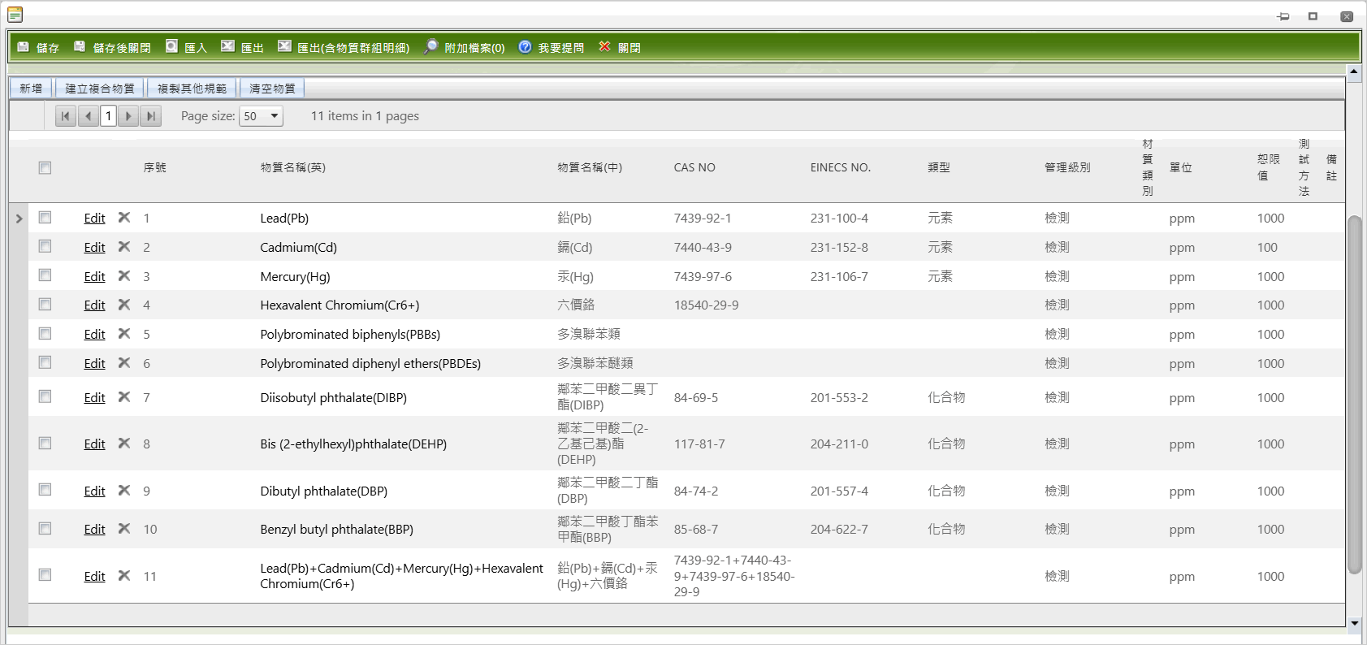The image size is (1367, 645).
Task: Click the 匯入 import toolbar button
Action: click(186, 47)
